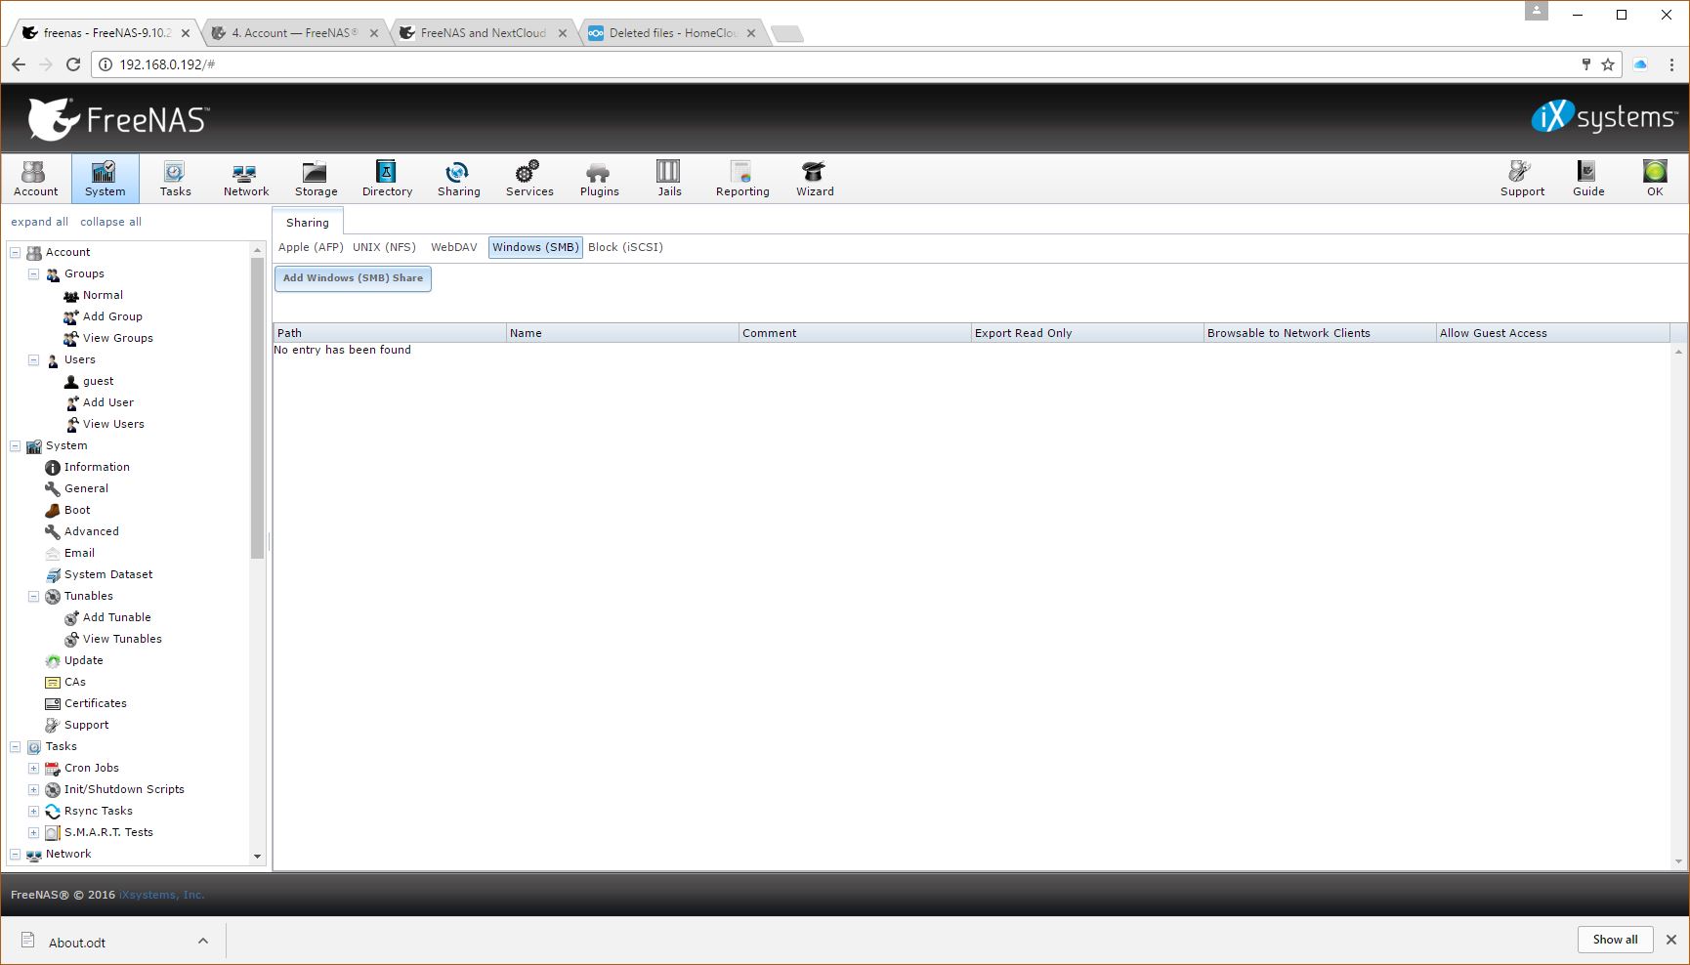The image size is (1690, 965).
Task: Click Show all downloads button
Action: (1615, 940)
